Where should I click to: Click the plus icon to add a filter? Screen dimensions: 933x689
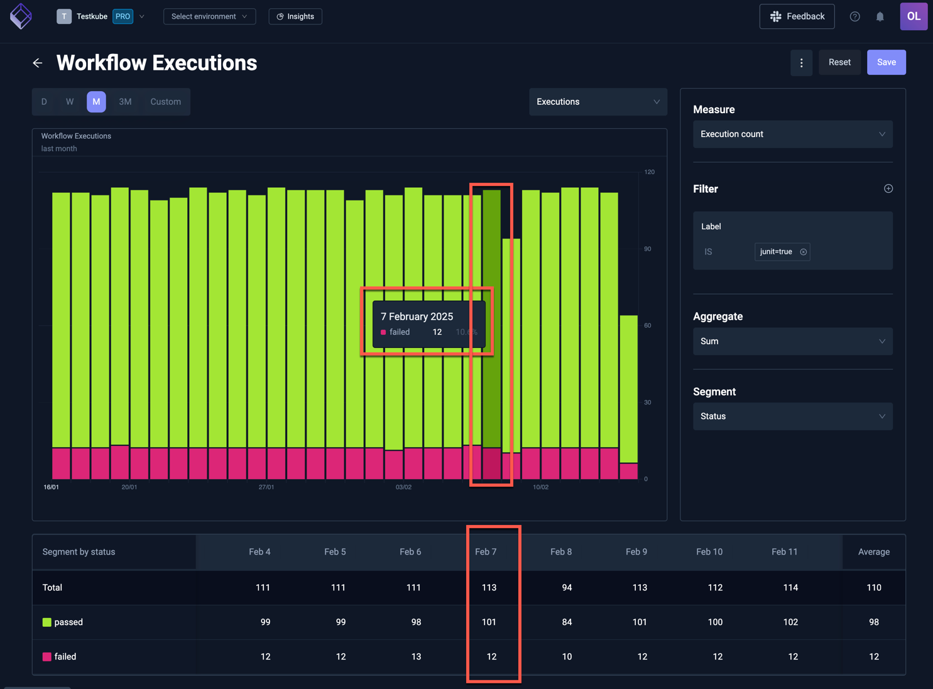point(888,188)
